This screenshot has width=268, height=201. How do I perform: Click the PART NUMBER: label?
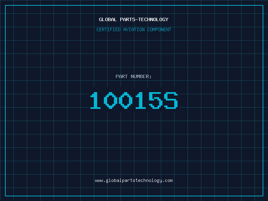coord(134,76)
